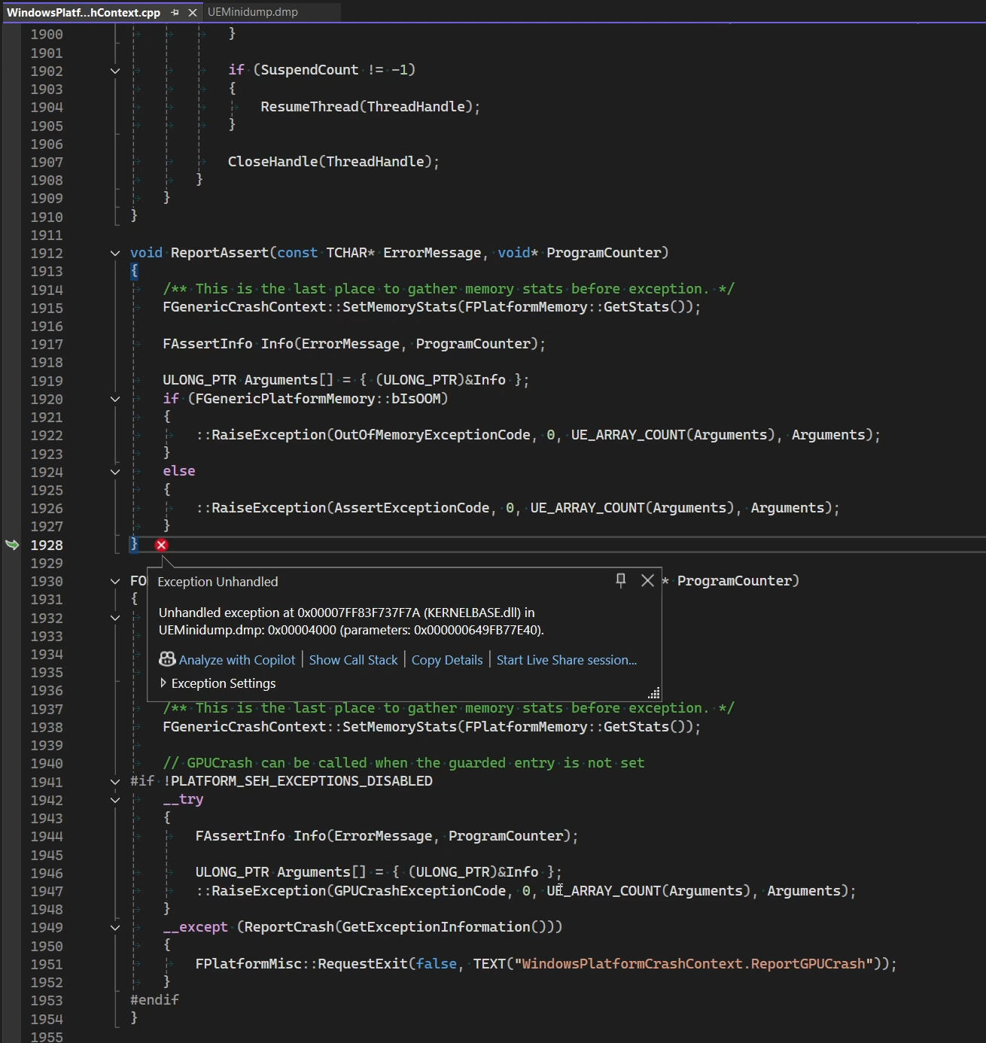Click the #endif directive

(x=154, y=1000)
